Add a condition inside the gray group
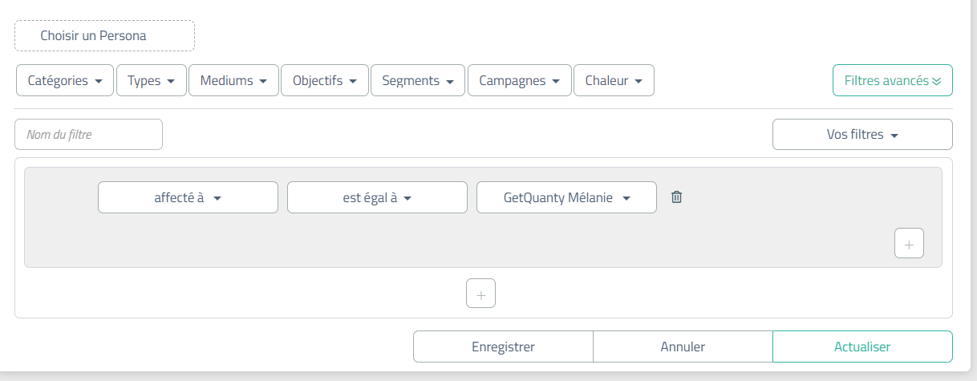 [909, 244]
